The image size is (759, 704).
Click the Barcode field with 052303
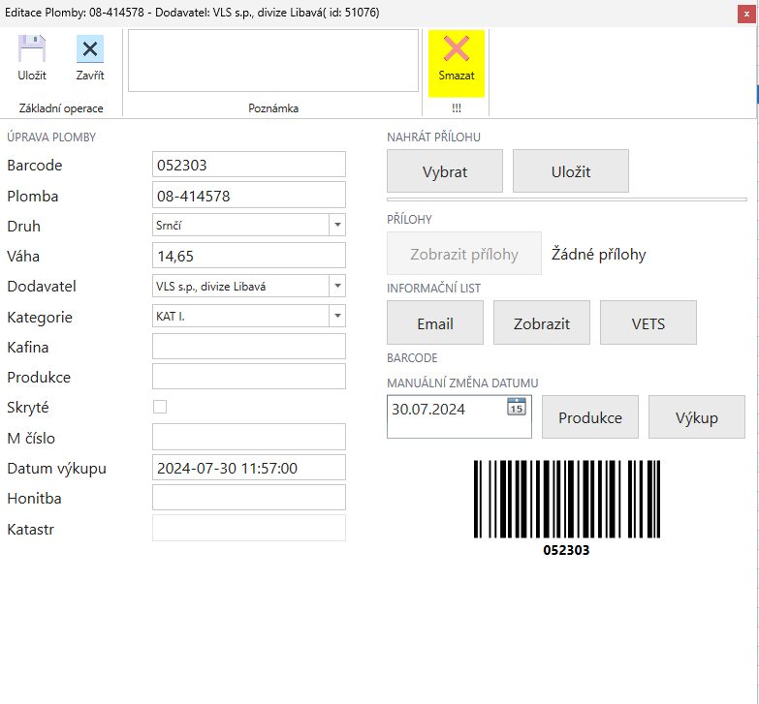pyautogui.click(x=249, y=165)
